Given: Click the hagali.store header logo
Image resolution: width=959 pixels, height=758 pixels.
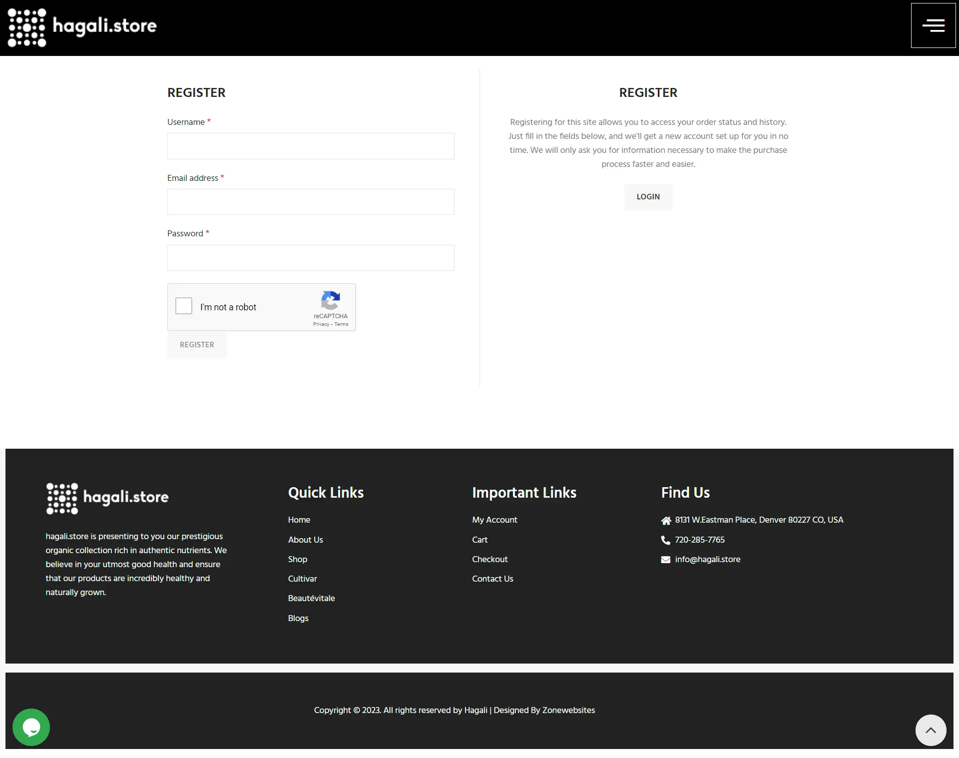Looking at the screenshot, I should (x=81, y=27).
